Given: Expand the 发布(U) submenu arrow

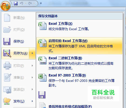Looking at the screenshot, I should point(32,101).
